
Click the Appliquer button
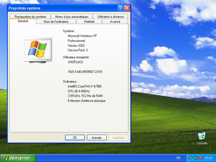[119, 138]
